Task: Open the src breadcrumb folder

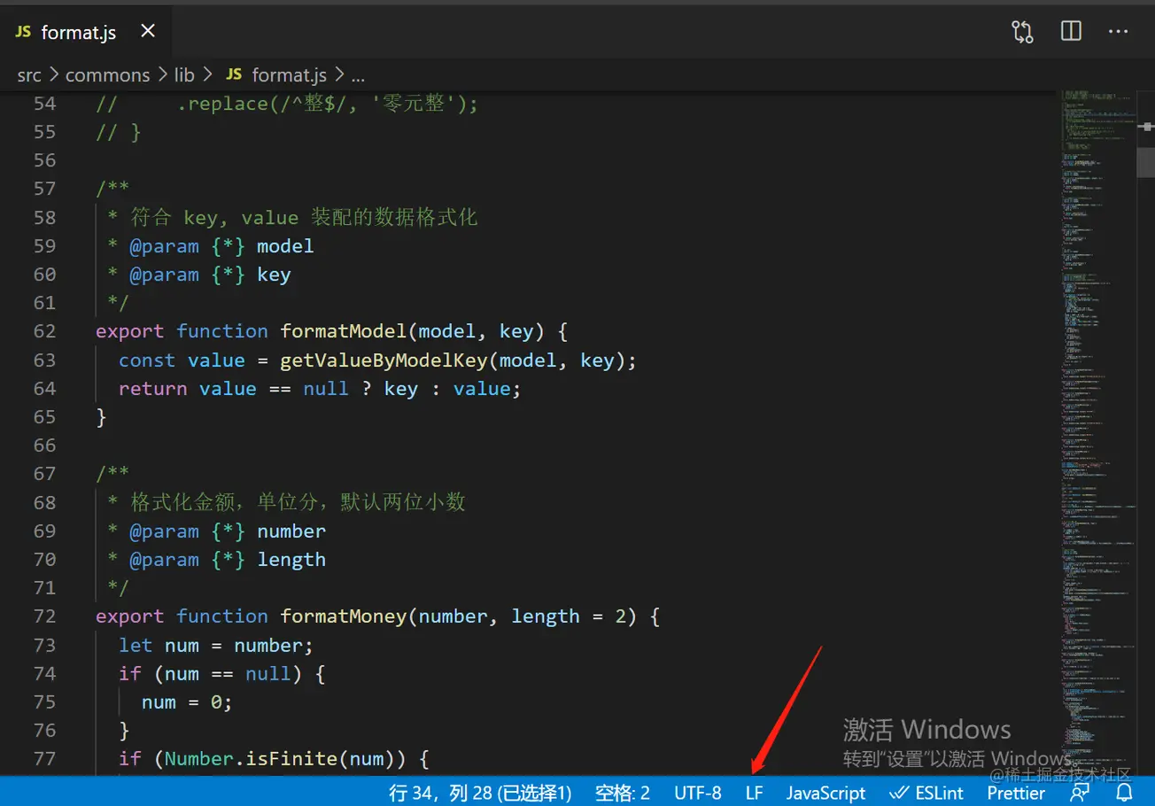Action: (x=29, y=75)
